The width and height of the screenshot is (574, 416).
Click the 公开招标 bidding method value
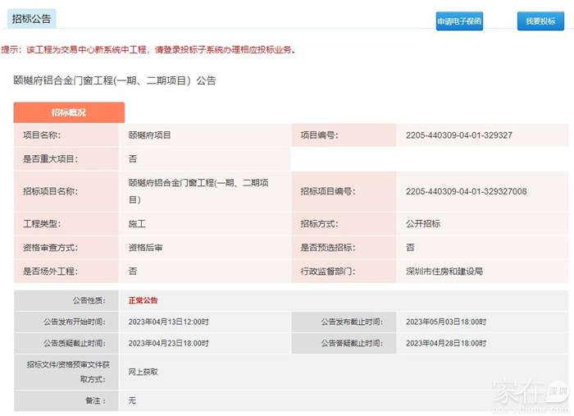pos(423,223)
